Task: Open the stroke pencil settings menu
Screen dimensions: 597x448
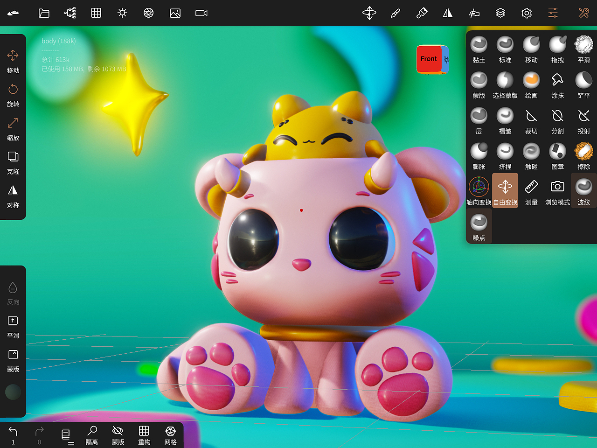Action: tap(396, 13)
